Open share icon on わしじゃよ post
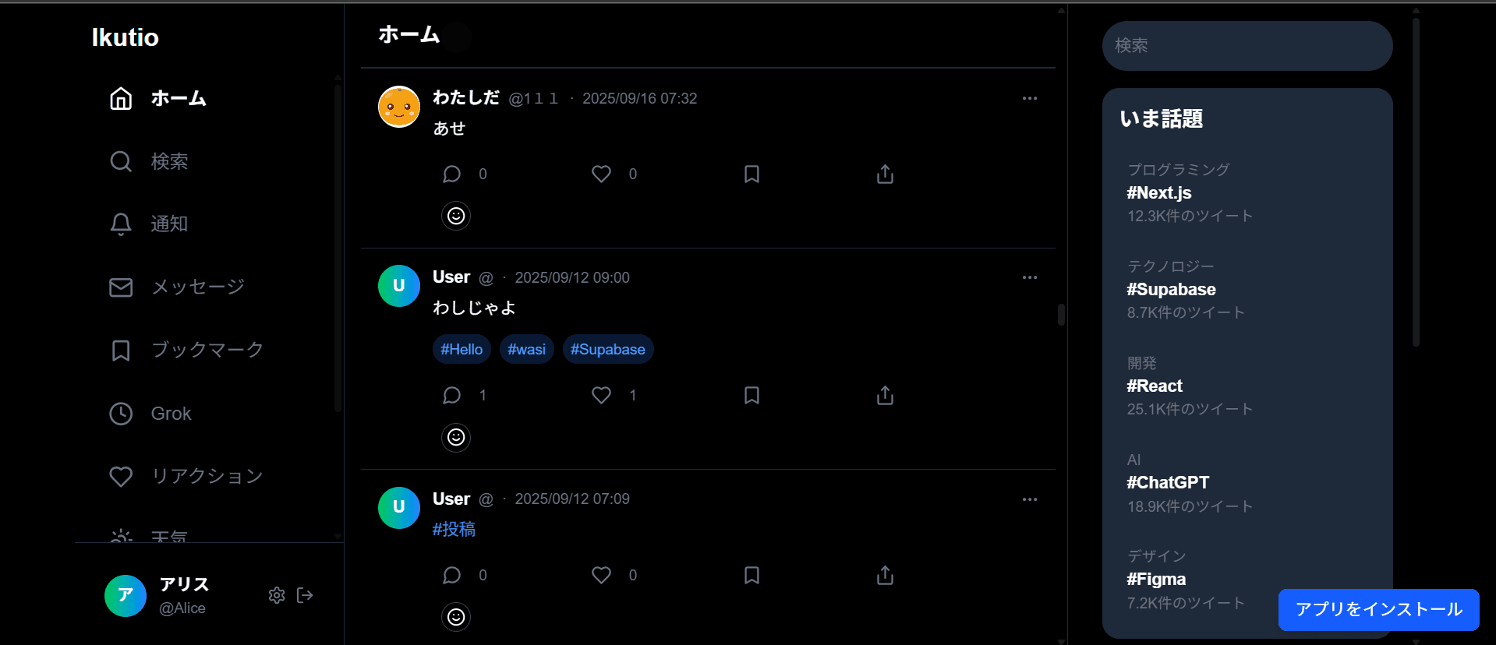This screenshot has width=1496, height=645. coord(885,396)
